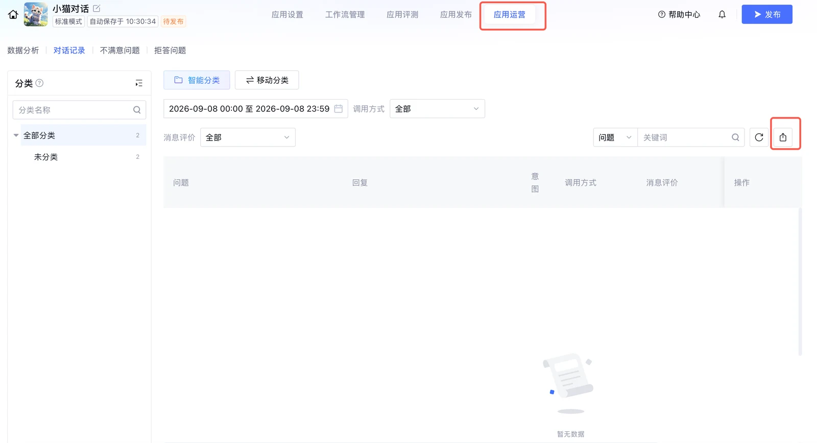Open the 消息评价 dropdown
This screenshot has height=443, width=817.
248,137
